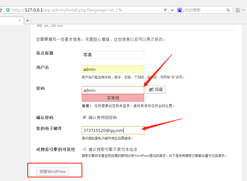This screenshot has width=247, height=181.
Task: Click the 隐藏 hide password button
Action: coord(156,90)
